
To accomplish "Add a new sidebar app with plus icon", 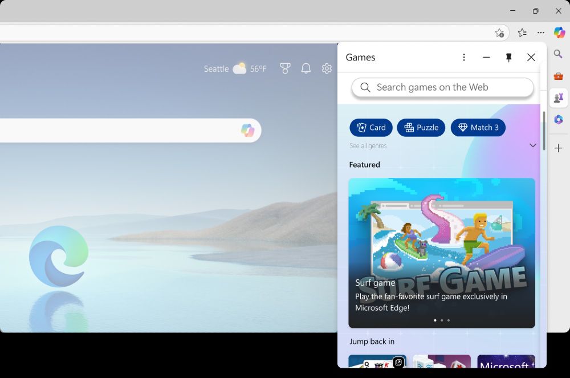I will pyautogui.click(x=559, y=148).
